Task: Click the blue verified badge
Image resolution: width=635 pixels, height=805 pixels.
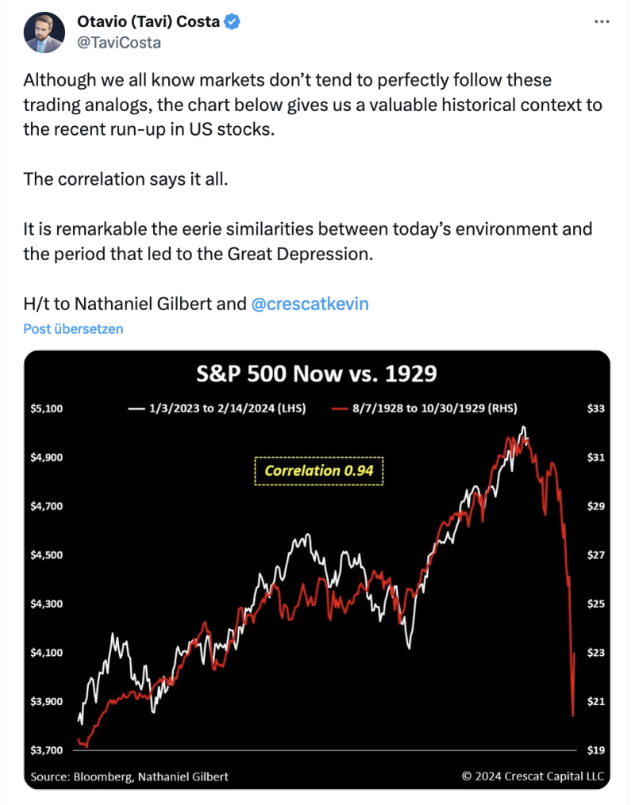Action: coord(233,22)
